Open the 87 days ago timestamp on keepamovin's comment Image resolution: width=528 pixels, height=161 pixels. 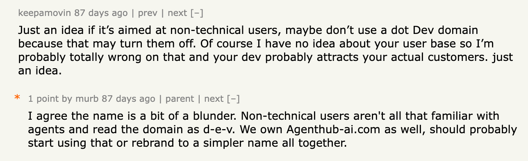tap(101, 13)
